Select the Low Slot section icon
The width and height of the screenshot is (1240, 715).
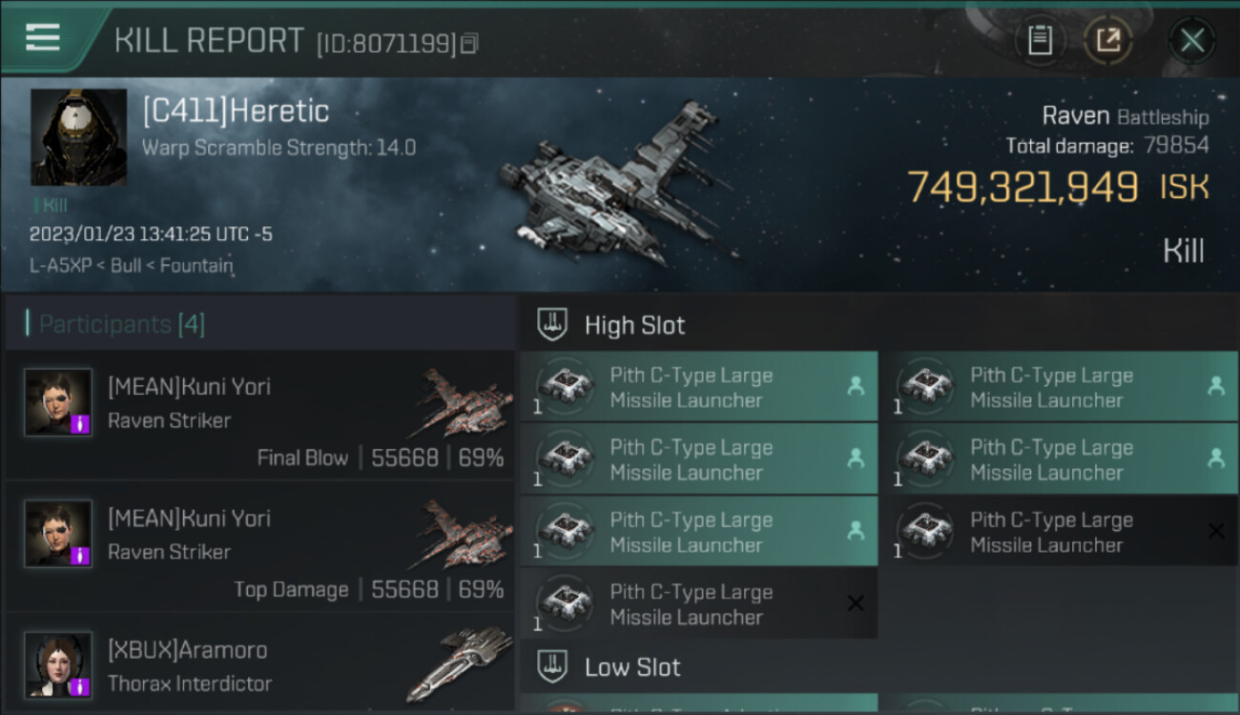pos(553,666)
